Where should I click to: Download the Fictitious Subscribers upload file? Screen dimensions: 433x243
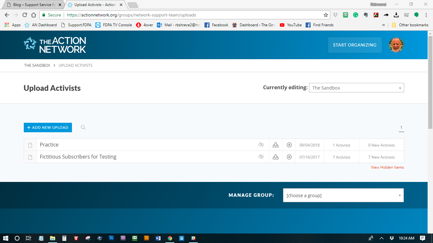pyautogui.click(x=276, y=157)
